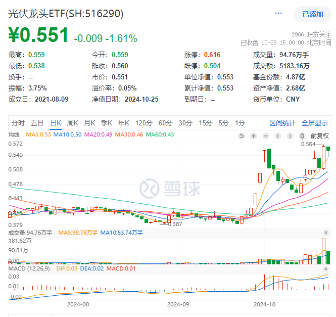336x317 pixels.
Task: Click the latest green candlestick on chart
Action: [328, 150]
